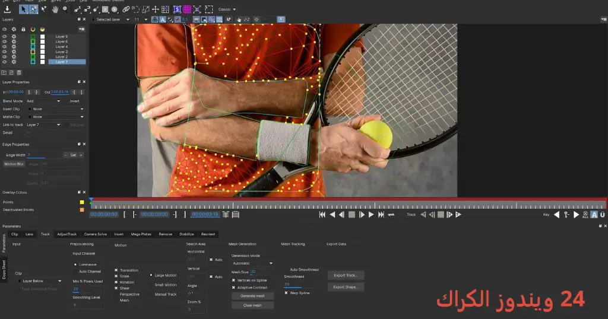Open the Input Clip Layer Below dropdown
The image size is (608, 319).
coord(40,281)
